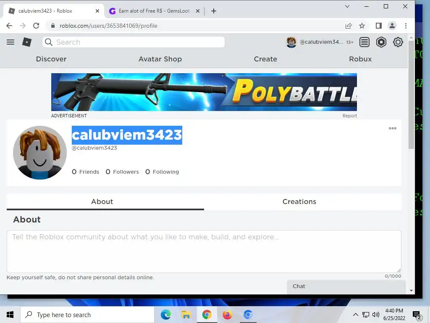The width and height of the screenshot is (430, 323).
Task: Go to the Create page
Action: tap(265, 59)
